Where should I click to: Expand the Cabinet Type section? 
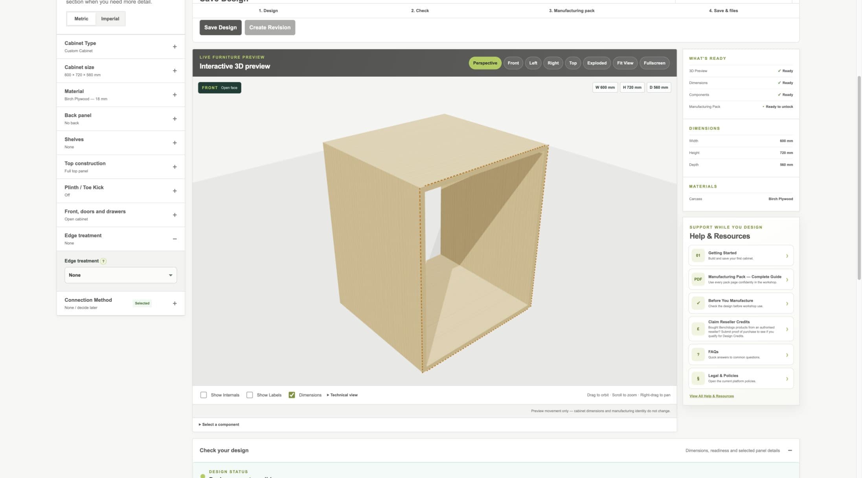121,47
